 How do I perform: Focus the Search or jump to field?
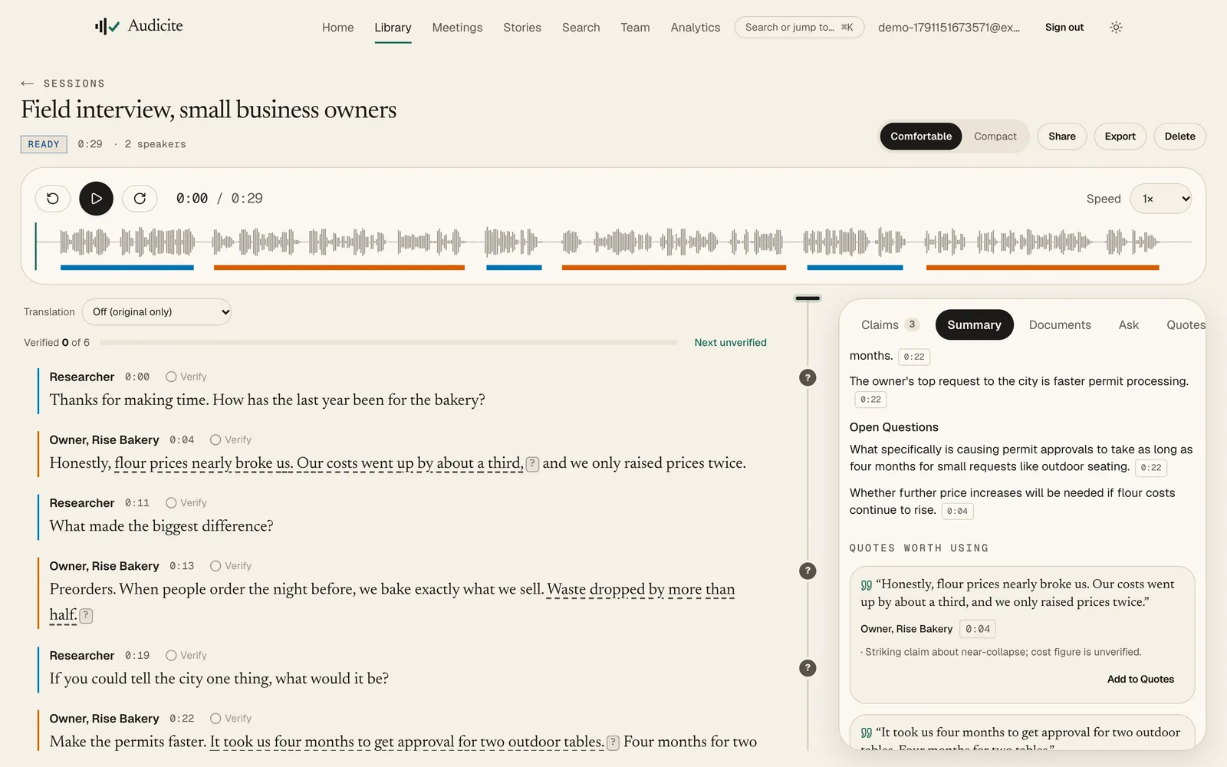[799, 28]
